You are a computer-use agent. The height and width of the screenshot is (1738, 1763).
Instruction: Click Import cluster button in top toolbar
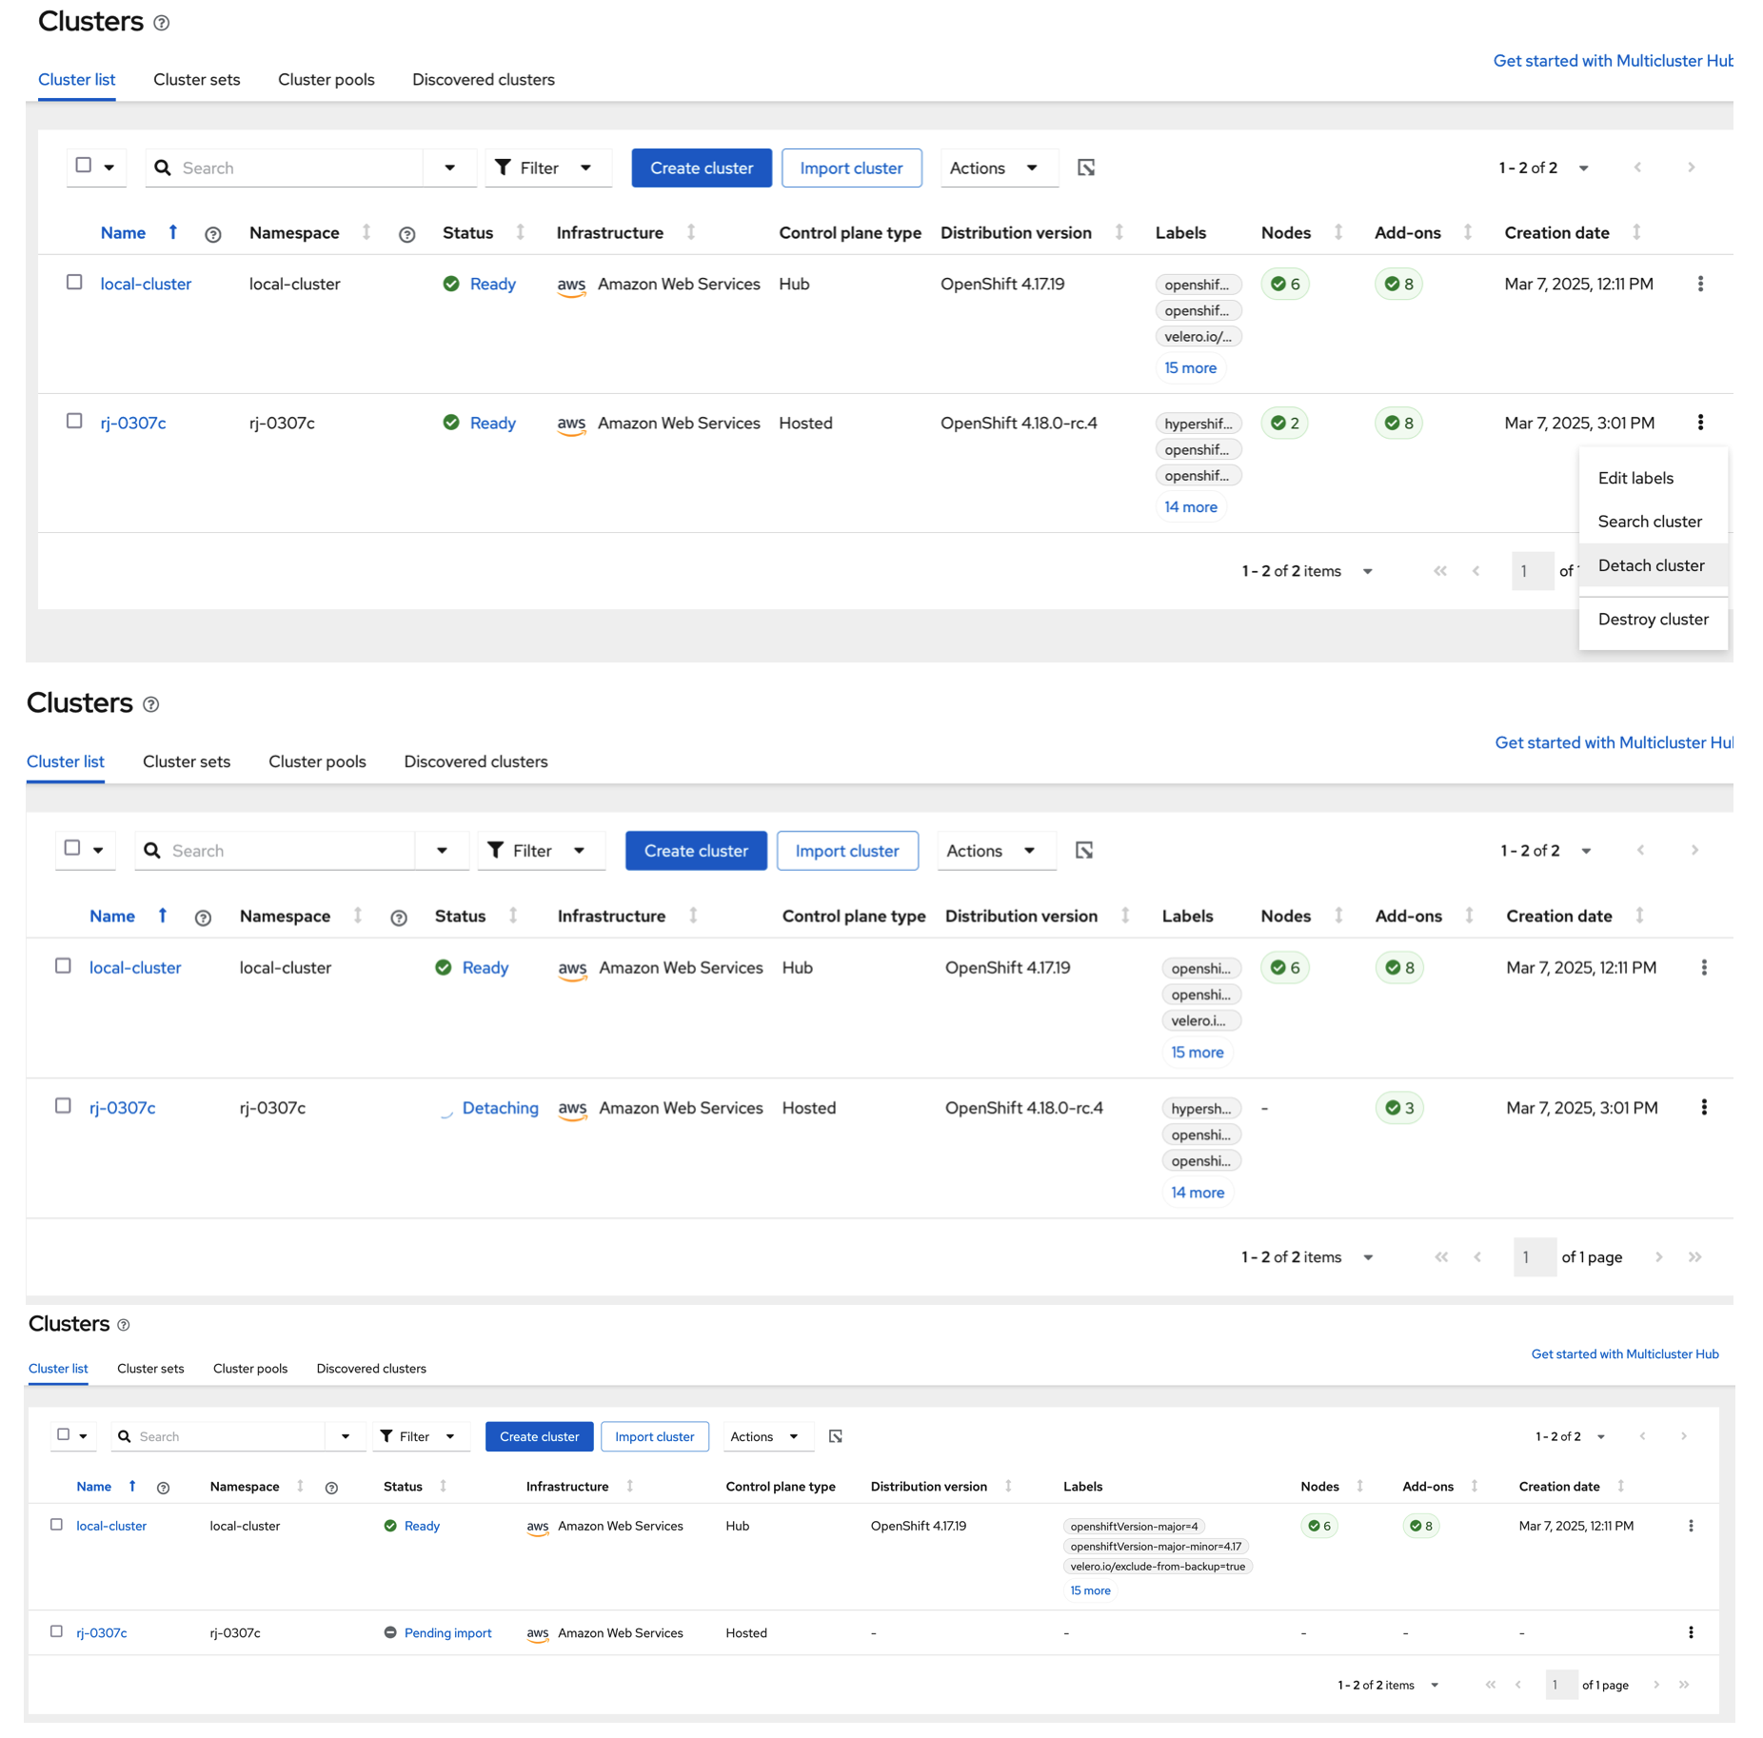click(x=851, y=168)
